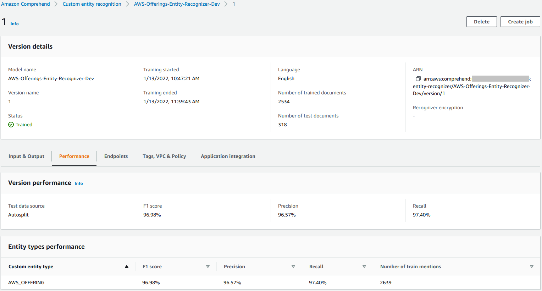Click the Autosplit test data source value

18,215
